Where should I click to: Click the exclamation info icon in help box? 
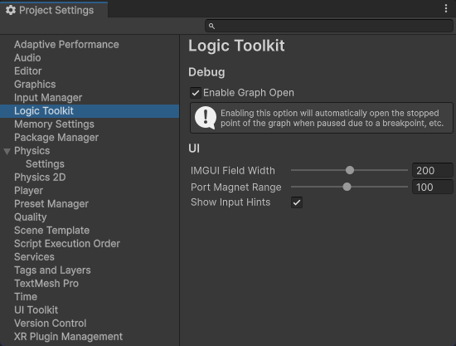click(206, 118)
